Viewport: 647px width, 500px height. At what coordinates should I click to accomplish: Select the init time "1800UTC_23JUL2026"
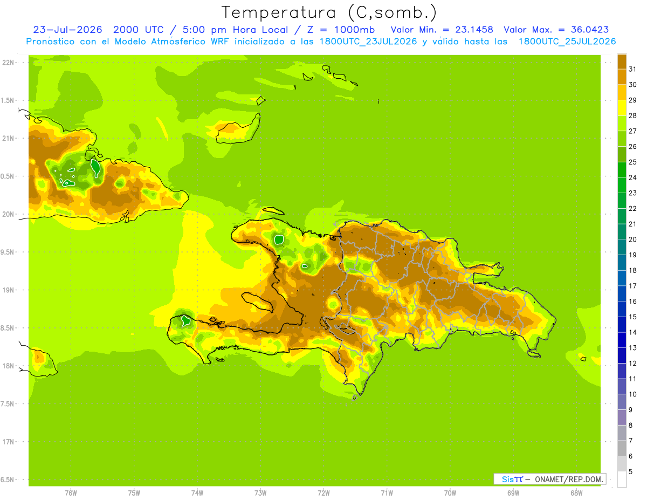tap(368, 42)
